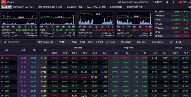The width and height of the screenshot is (191, 97).
Task: Select ACB ticker symbol
Action: (7, 58)
